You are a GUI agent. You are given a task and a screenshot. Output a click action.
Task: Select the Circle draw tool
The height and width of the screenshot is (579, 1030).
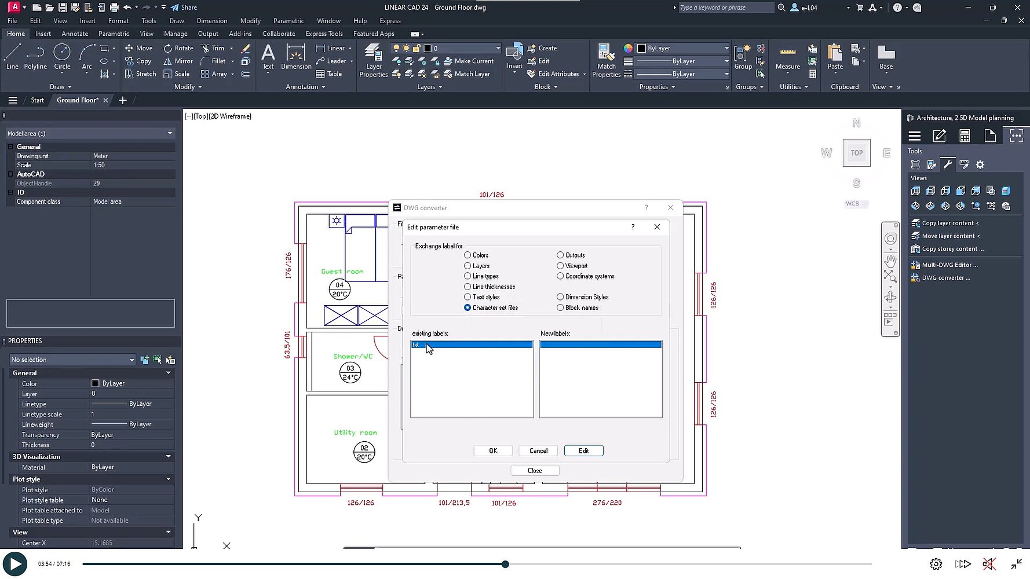point(62,57)
